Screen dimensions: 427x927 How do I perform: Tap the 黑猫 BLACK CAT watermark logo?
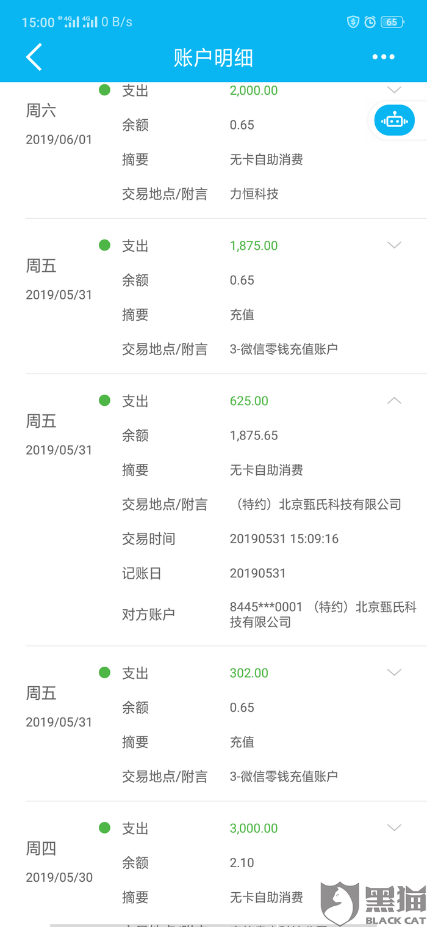click(373, 903)
